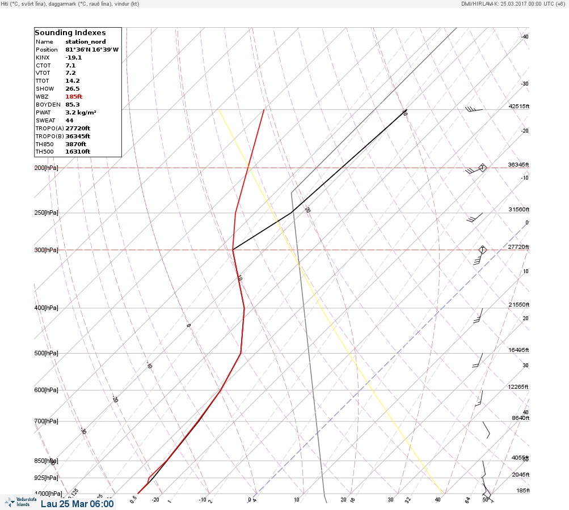Click the wind barb at 42515ft

coord(474,109)
